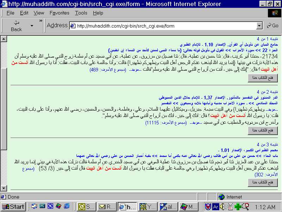Click the Address bar URL field
Viewport: 282px width, 212px height.
[163, 26]
